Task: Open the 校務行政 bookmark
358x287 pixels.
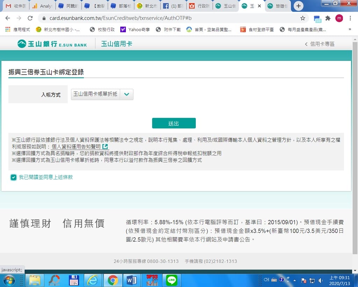Action: (x=102, y=29)
